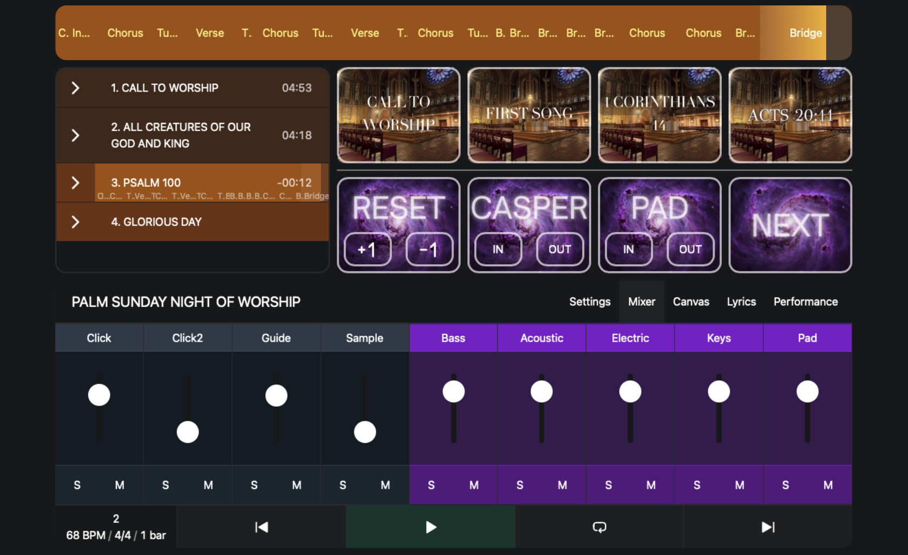The image size is (908, 555).
Task: Click the skip to previous track icon
Action: pyautogui.click(x=262, y=527)
